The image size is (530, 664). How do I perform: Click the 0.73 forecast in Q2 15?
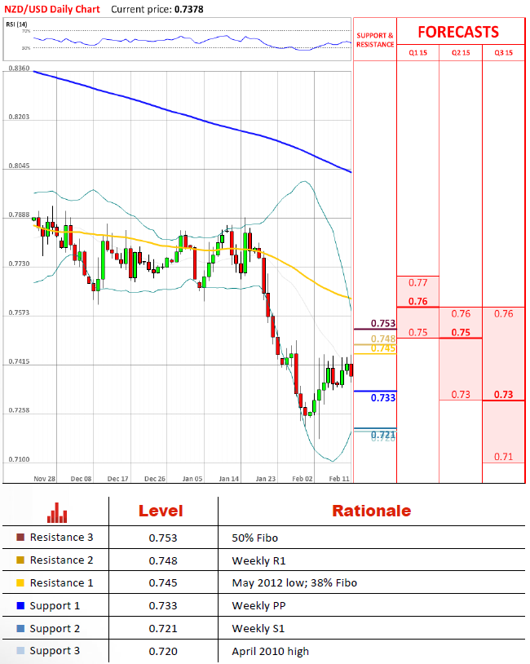461,395
